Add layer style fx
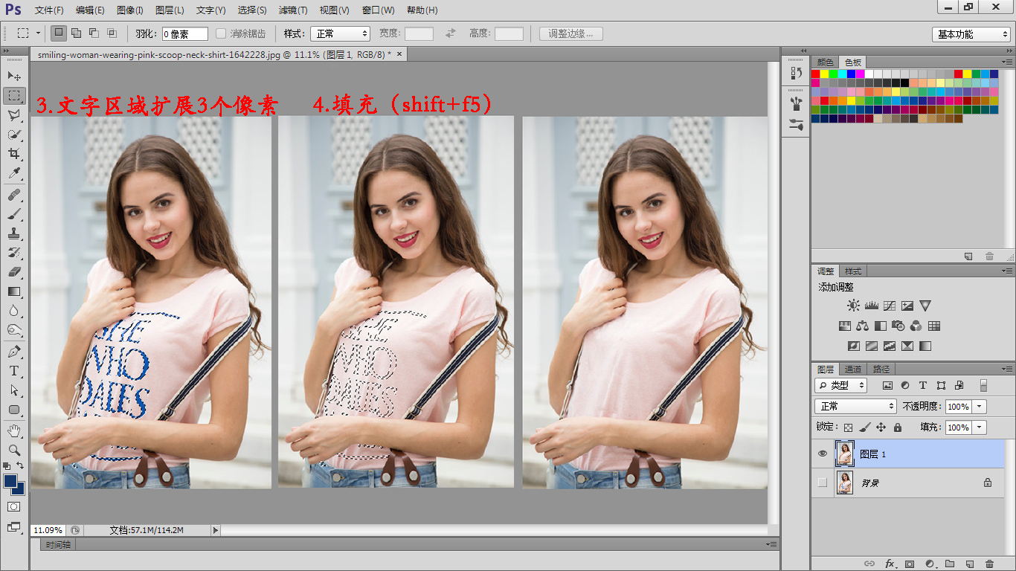1016x571 pixels. point(890,564)
